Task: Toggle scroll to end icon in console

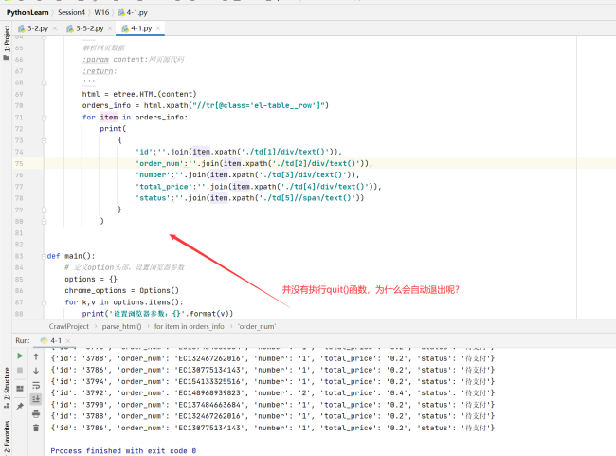Action: (x=36, y=399)
